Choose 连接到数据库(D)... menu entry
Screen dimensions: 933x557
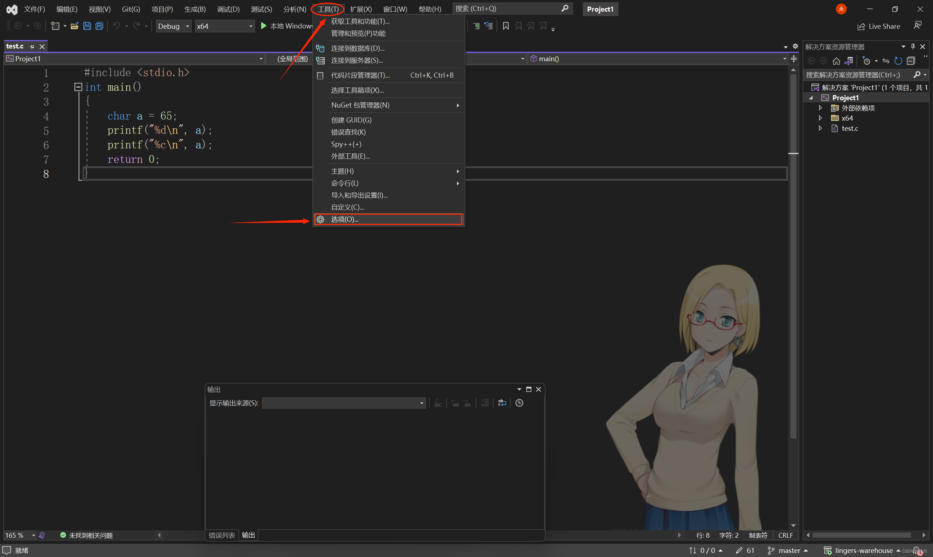389,48
